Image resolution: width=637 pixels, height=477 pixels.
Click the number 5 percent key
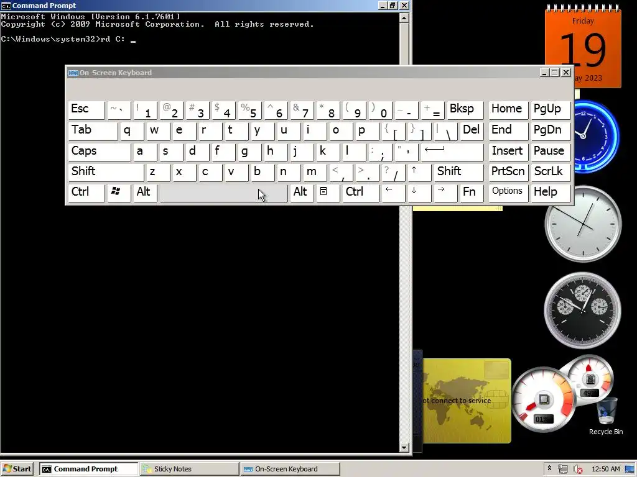point(249,110)
